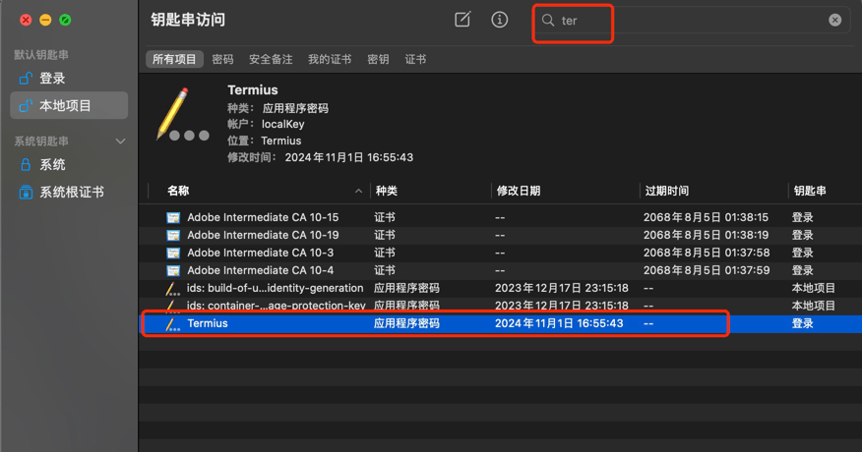
Task: Minimize the Keychain Access window
Action: pyautogui.click(x=45, y=21)
